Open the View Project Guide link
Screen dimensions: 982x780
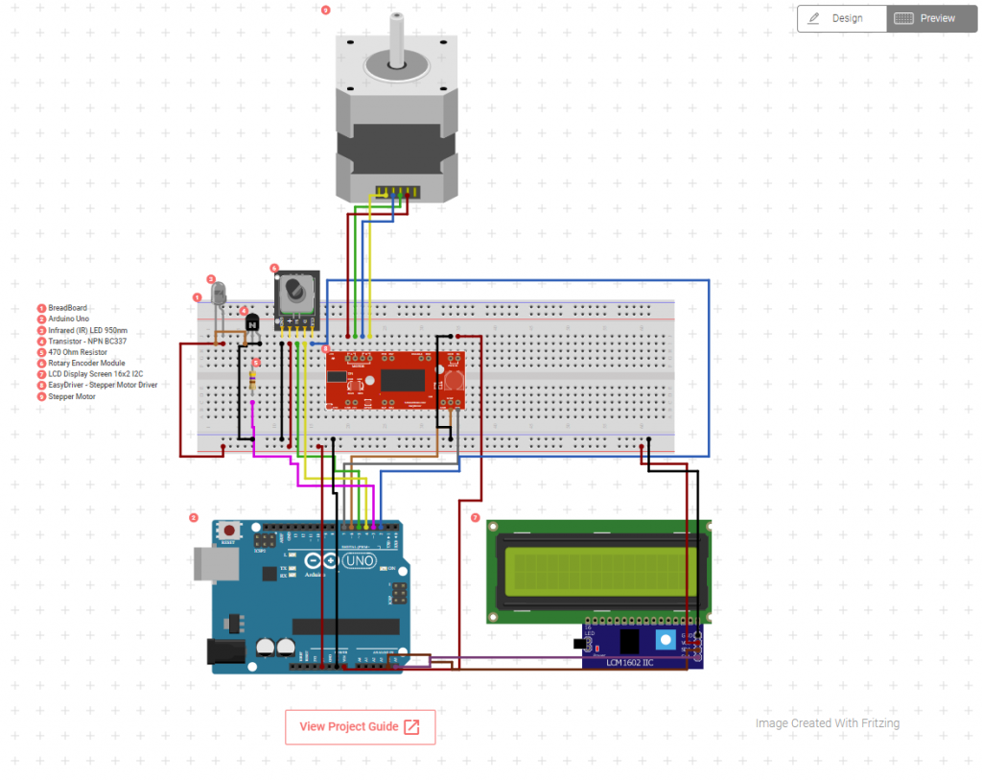click(x=361, y=726)
